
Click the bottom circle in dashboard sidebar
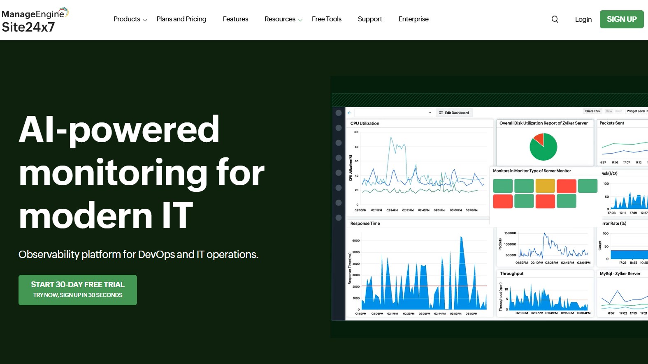pos(339,218)
